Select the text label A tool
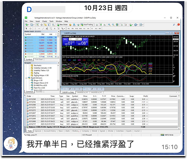The height and width of the screenshot is (159, 187). click(x=54, y=29)
